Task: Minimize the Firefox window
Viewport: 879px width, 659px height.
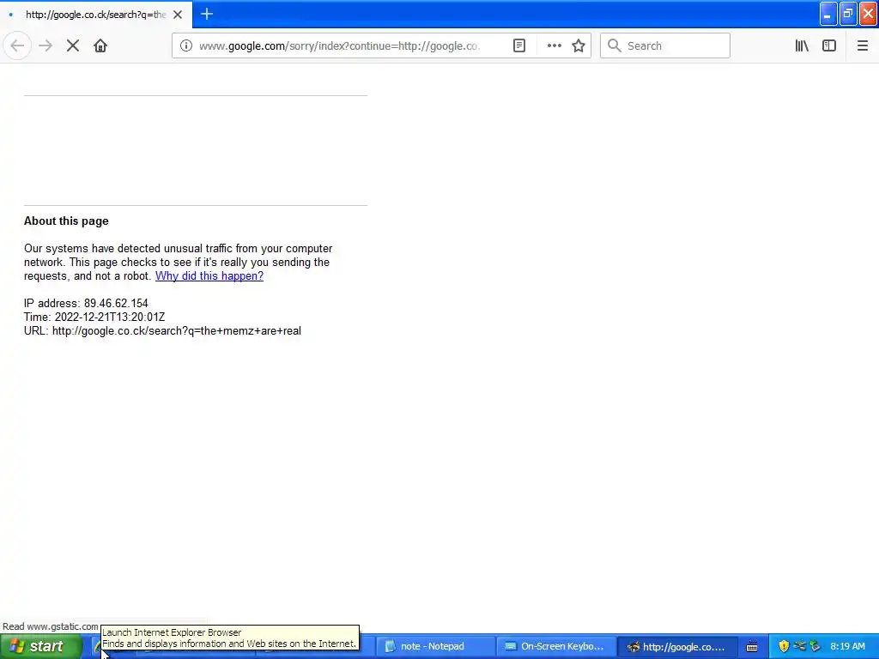Action: click(828, 14)
